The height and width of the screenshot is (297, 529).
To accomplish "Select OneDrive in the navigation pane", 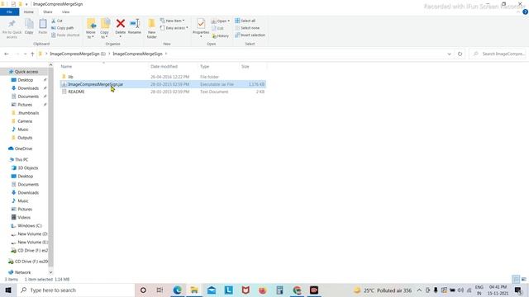I will pos(23,148).
